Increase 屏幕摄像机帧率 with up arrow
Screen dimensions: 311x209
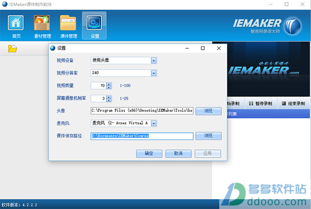click(109, 97)
